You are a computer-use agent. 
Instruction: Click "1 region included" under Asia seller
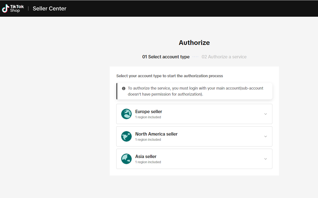148,162
